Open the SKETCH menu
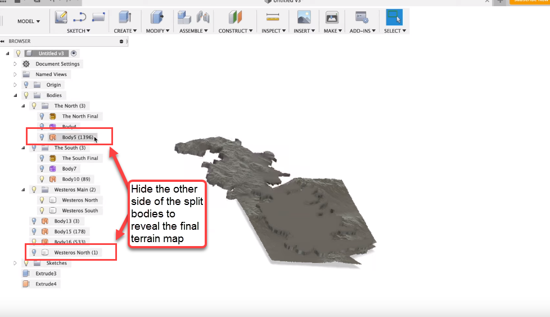Screen dimensions: 550x317 (x=79, y=31)
